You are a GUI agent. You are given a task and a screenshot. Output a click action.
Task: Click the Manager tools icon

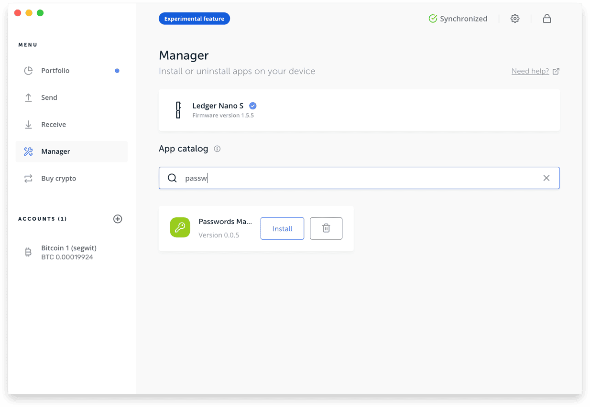28,151
